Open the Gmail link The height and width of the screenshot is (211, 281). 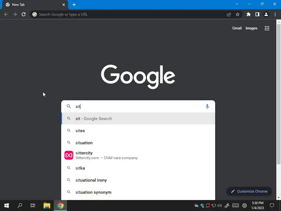pyautogui.click(x=237, y=28)
